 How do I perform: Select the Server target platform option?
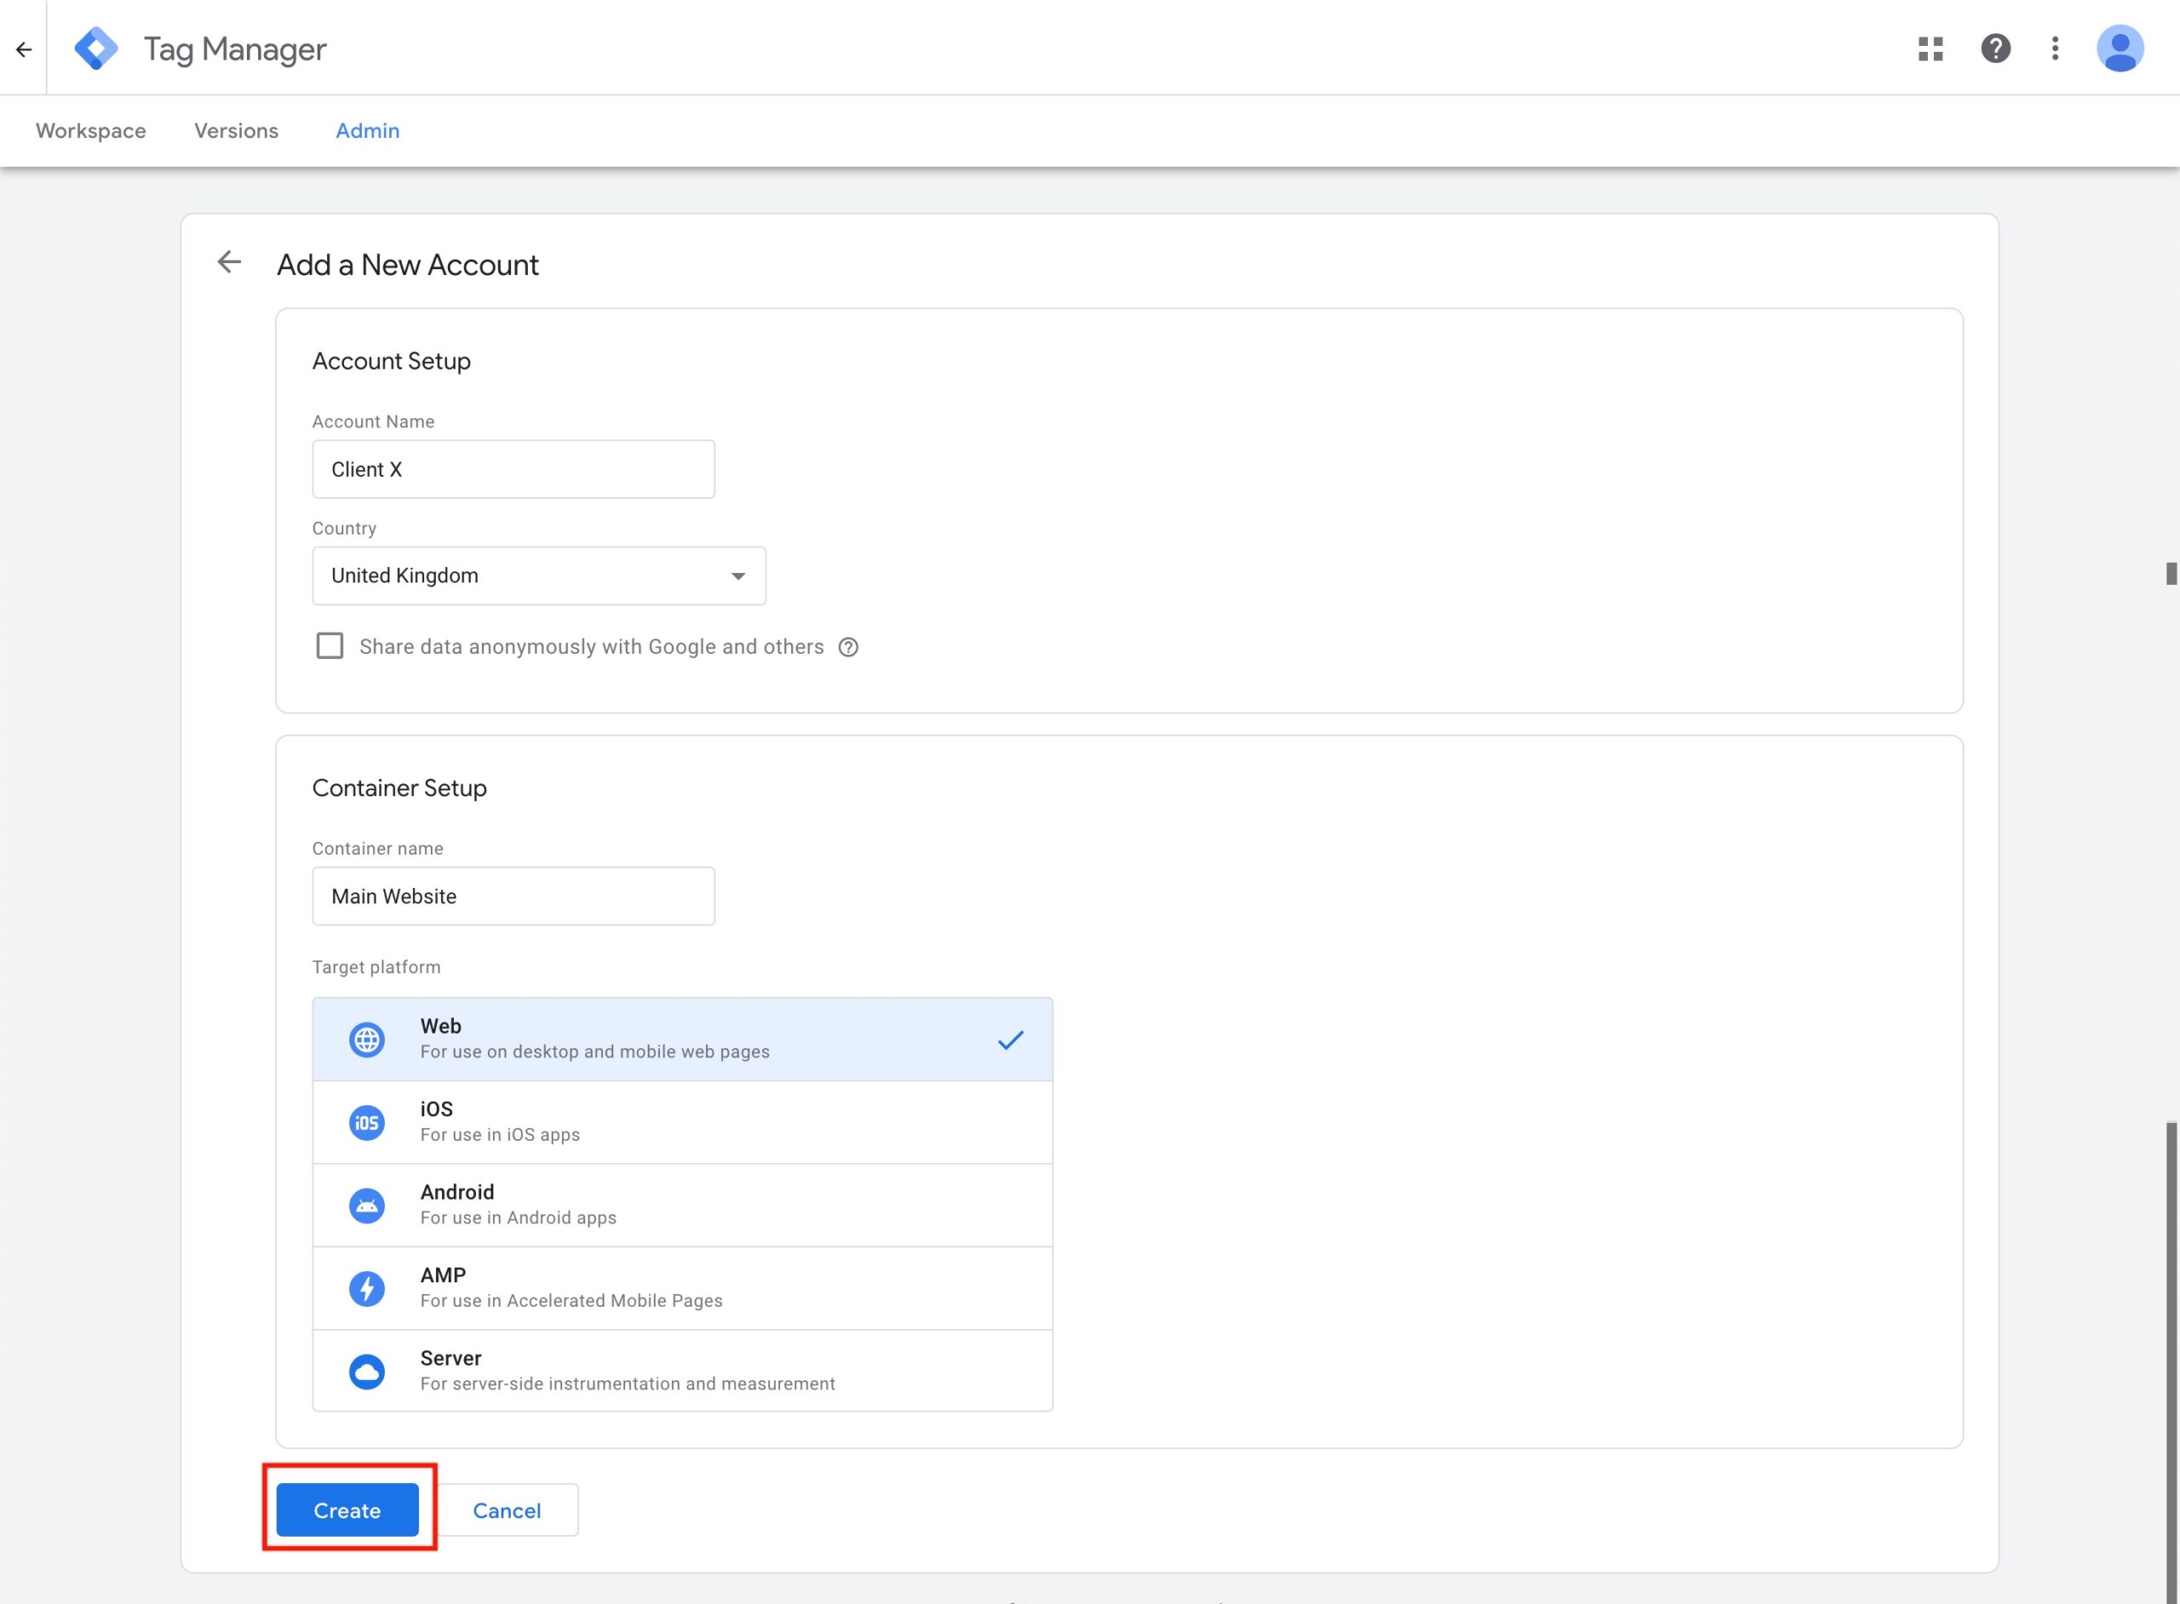point(682,1369)
